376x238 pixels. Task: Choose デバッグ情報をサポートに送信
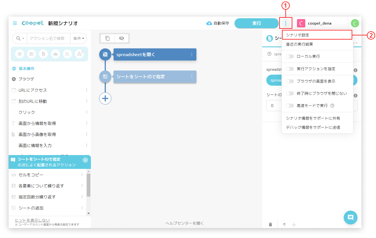(x=317, y=127)
